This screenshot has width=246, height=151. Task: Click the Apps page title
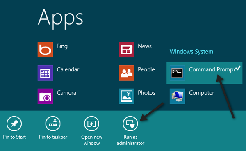(x=60, y=18)
